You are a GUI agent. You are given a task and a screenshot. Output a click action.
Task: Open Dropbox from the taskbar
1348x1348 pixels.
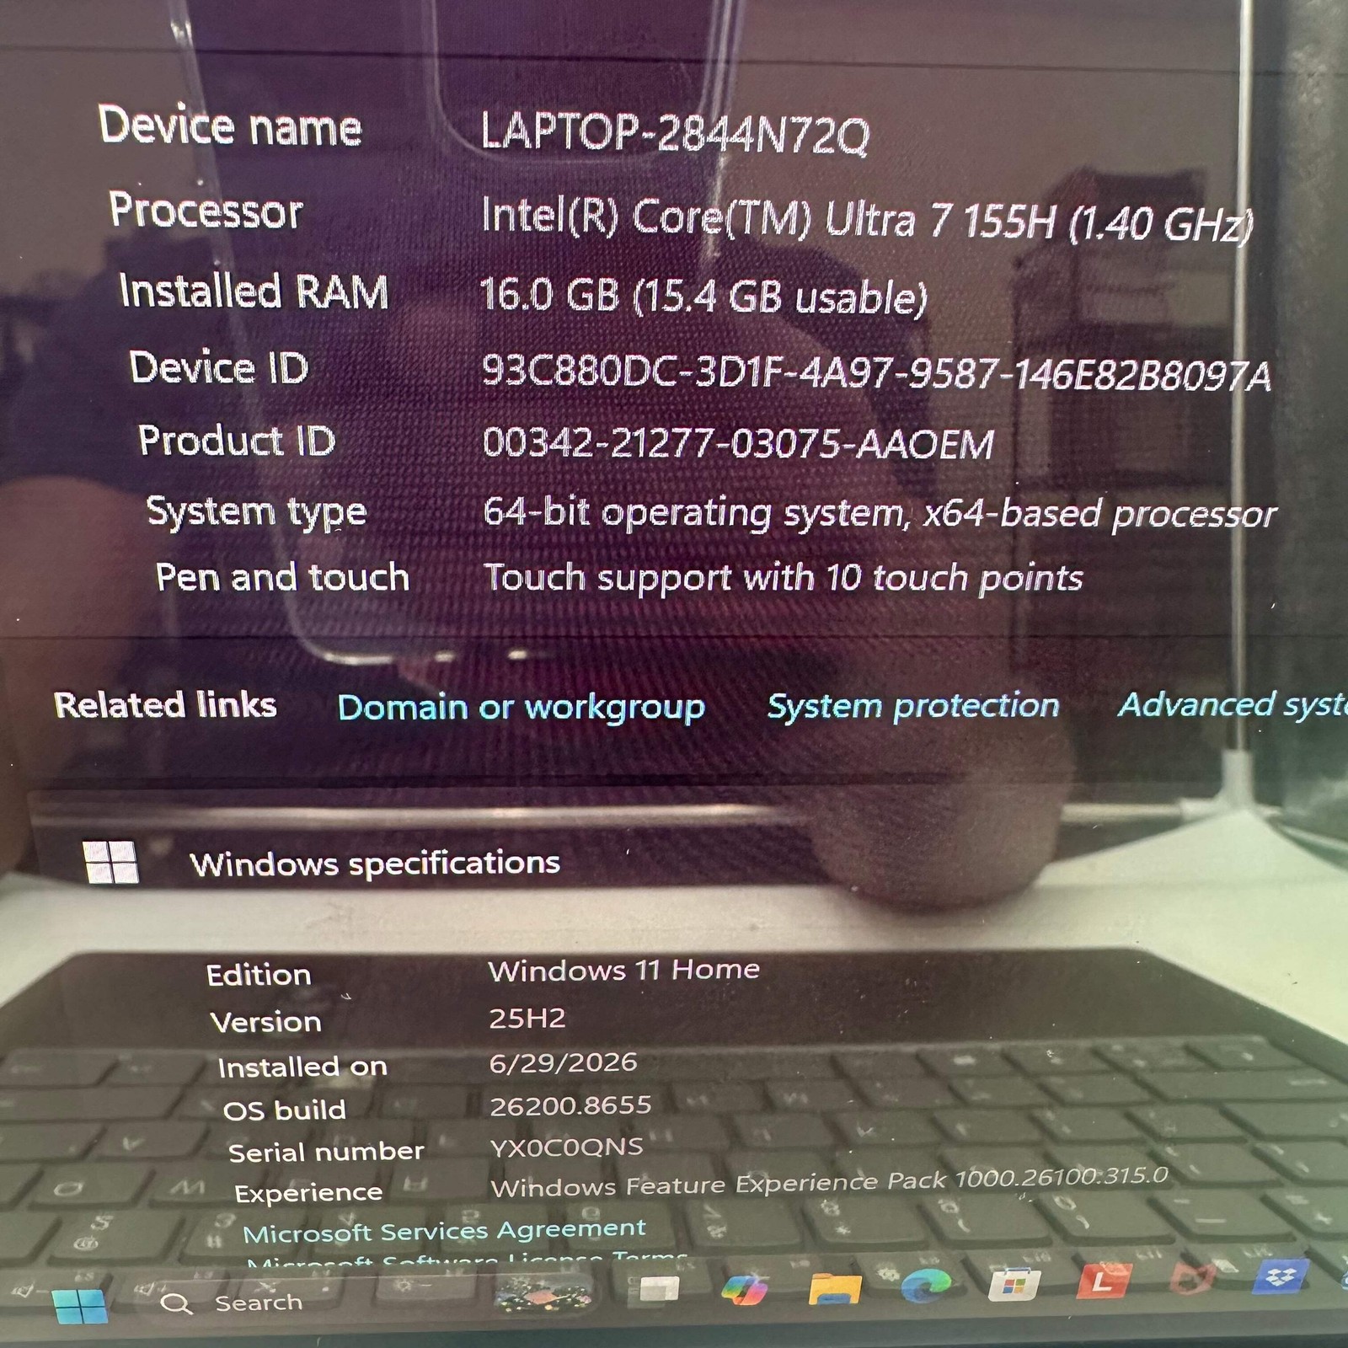click(x=1280, y=1277)
